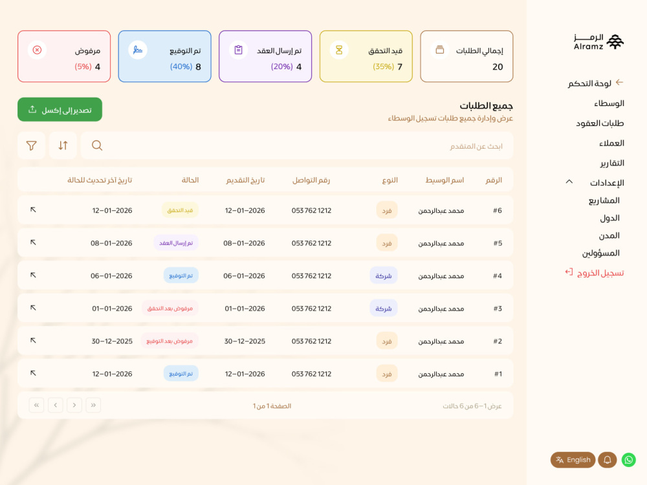Click النوع column header

(x=390, y=180)
